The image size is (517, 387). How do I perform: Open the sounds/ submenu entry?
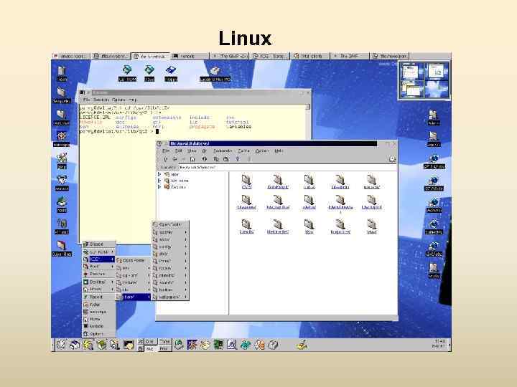coord(170,282)
